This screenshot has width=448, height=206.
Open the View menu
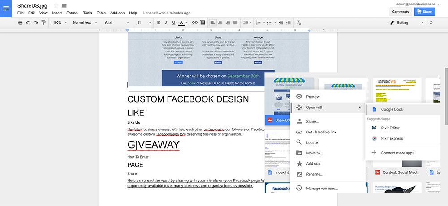[x=43, y=13]
